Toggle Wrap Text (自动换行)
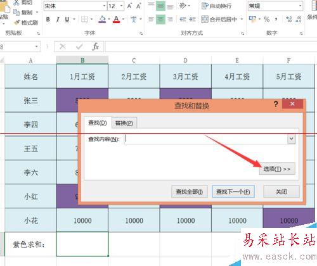Image resolution: width=317 pixels, height=266 pixels. [x=216, y=6]
